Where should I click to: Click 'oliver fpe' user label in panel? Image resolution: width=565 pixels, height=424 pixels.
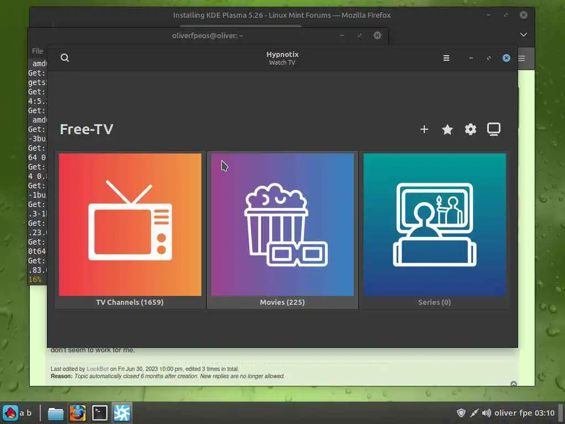click(x=513, y=413)
